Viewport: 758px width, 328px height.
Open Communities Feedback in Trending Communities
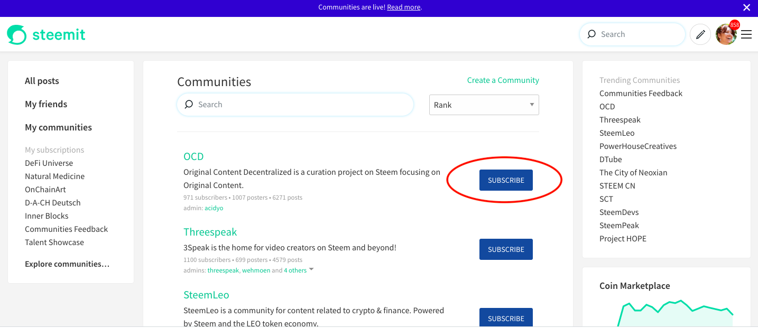(x=641, y=93)
